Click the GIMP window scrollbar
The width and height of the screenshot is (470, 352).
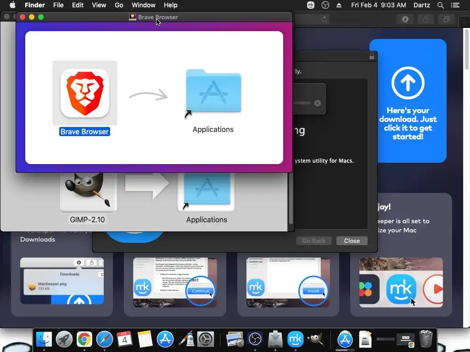pyautogui.click(x=291, y=198)
